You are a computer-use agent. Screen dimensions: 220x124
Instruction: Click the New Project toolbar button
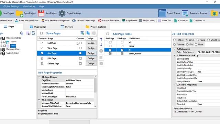coord(7,13)
